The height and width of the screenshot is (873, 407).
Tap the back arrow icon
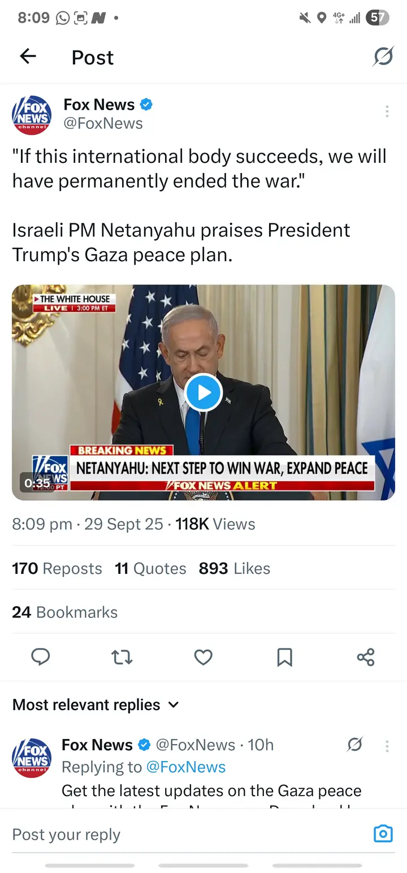pyautogui.click(x=28, y=57)
